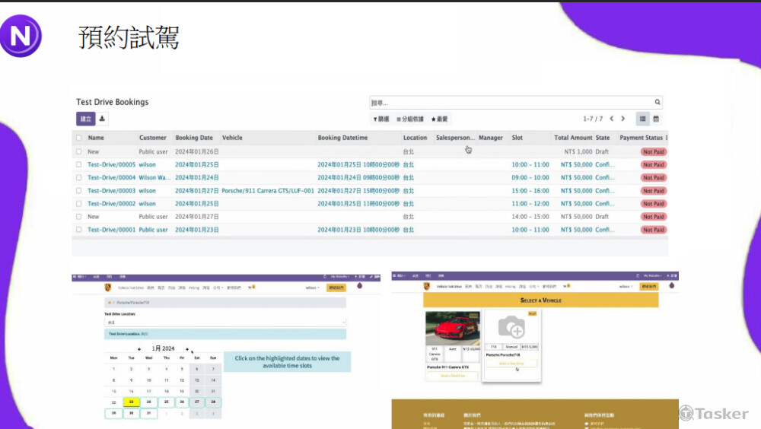Sort by Booking Date column header

coord(194,138)
